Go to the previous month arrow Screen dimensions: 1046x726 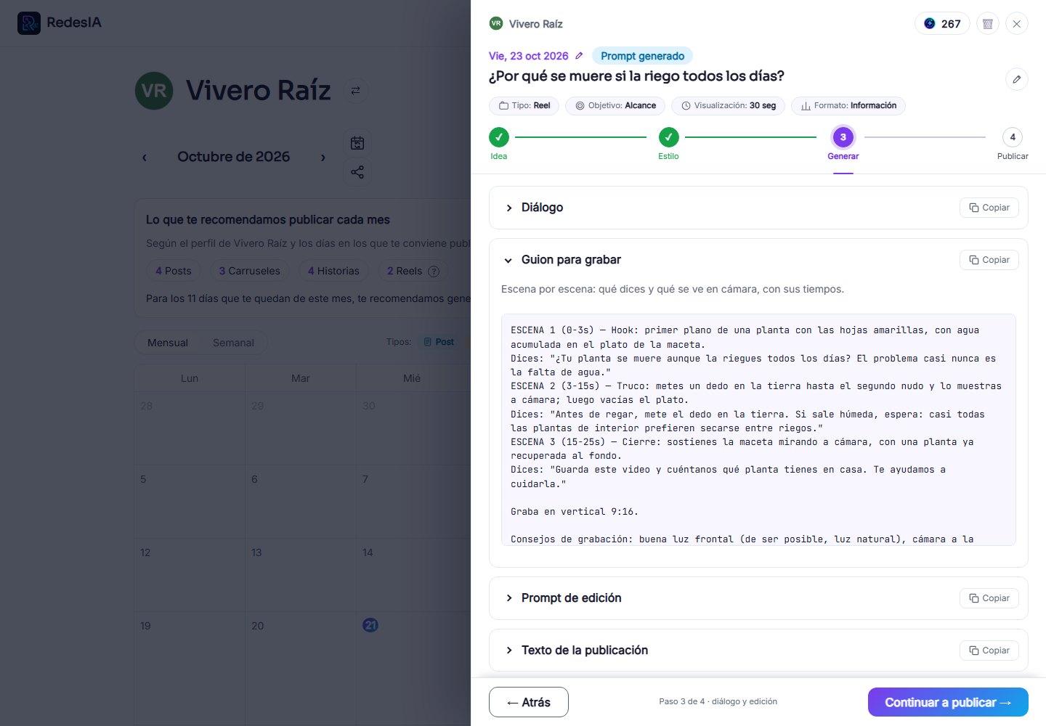click(x=145, y=158)
